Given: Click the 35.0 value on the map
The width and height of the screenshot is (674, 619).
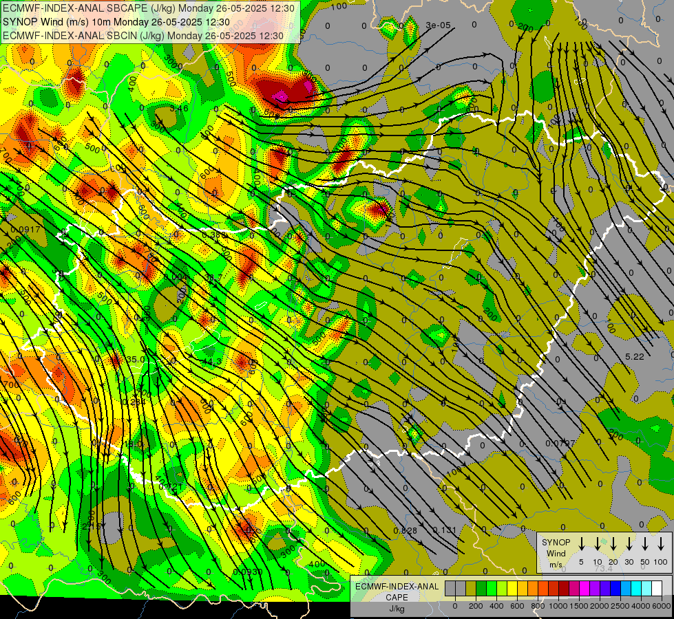Looking at the screenshot, I should pos(136,359).
